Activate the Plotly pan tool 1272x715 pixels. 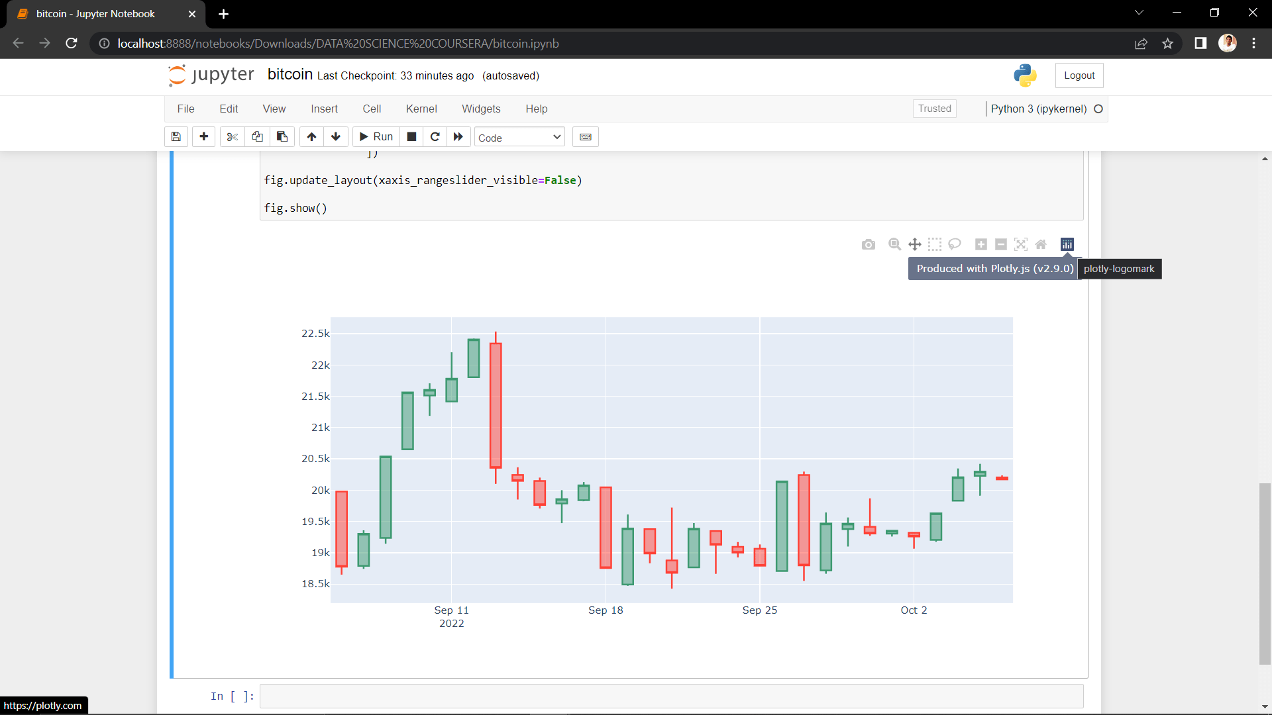click(915, 244)
